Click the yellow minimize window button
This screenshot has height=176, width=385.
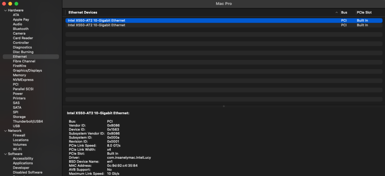point(10,4)
